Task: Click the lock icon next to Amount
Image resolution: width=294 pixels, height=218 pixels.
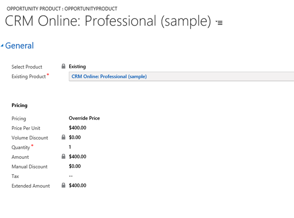Action: click(63, 157)
